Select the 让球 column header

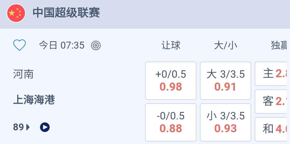click(x=171, y=45)
